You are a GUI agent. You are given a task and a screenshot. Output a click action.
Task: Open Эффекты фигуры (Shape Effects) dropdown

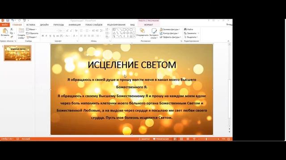(x=170, y=37)
